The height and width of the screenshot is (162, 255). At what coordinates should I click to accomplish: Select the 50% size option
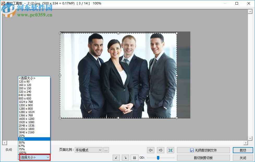22,142
